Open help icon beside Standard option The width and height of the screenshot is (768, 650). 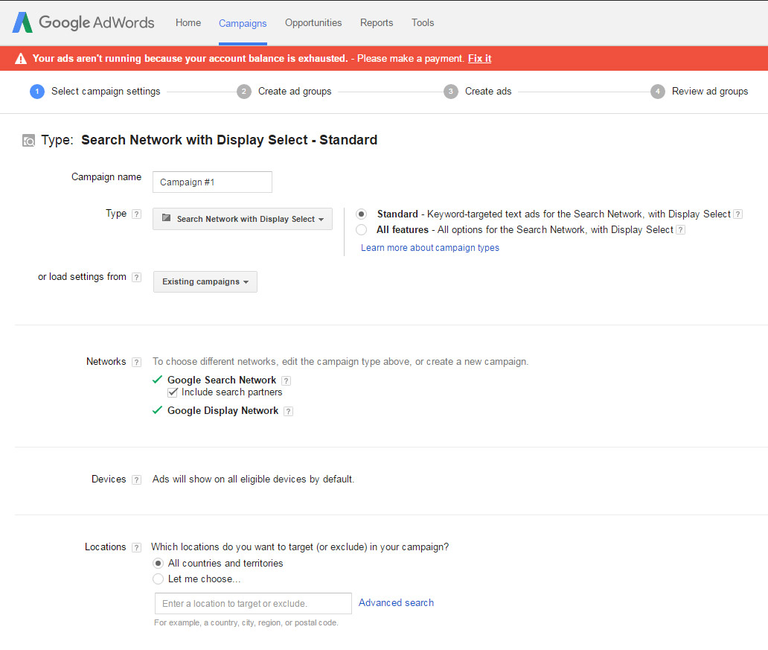click(x=738, y=214)
